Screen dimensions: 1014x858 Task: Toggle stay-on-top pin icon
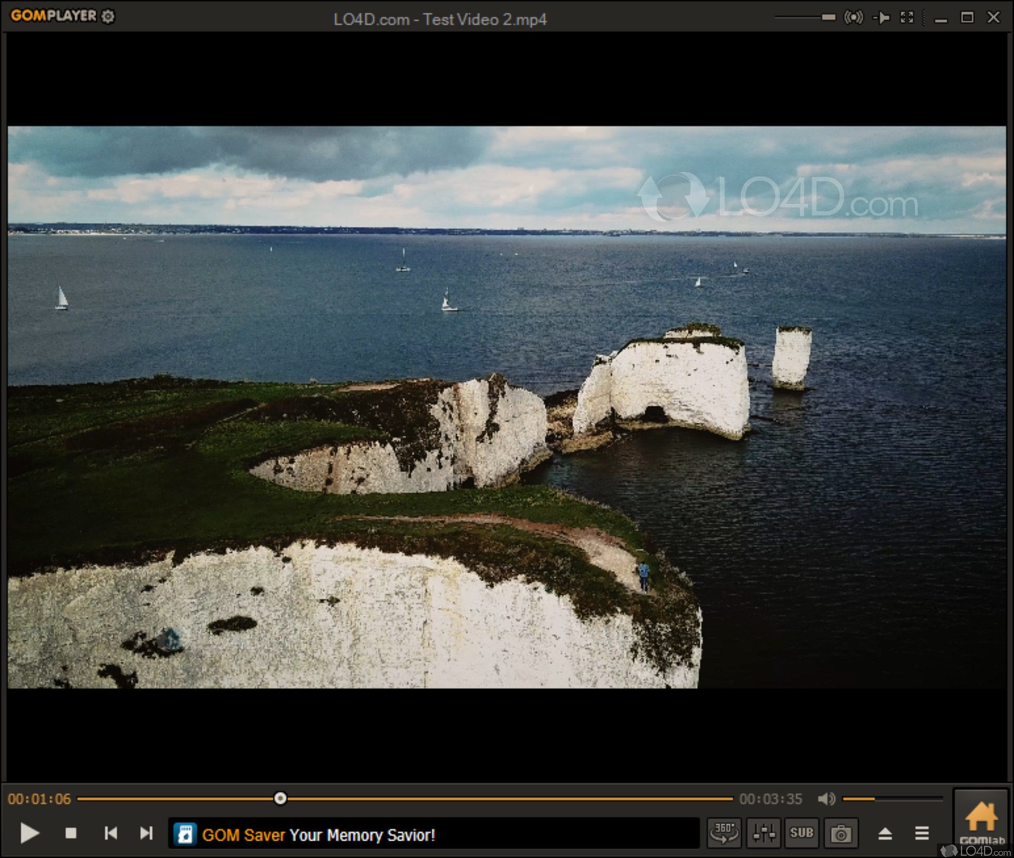click(x=882, y=17)
